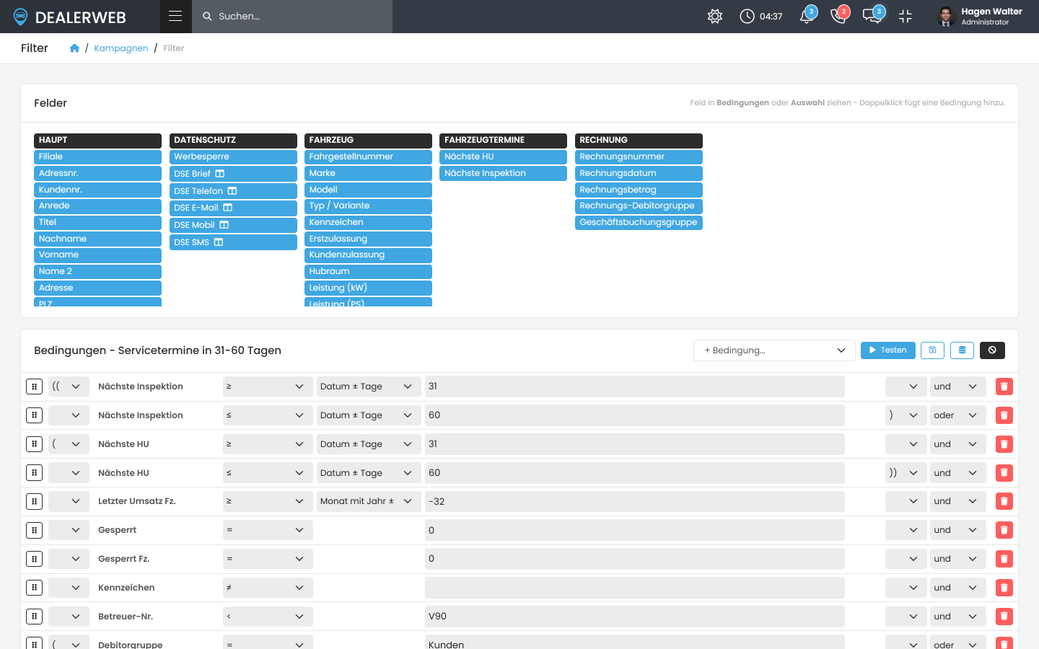Open the settings gear in header
This screenshot has width=1039, height=649.
pyautogui.click(x=715, y=16)
